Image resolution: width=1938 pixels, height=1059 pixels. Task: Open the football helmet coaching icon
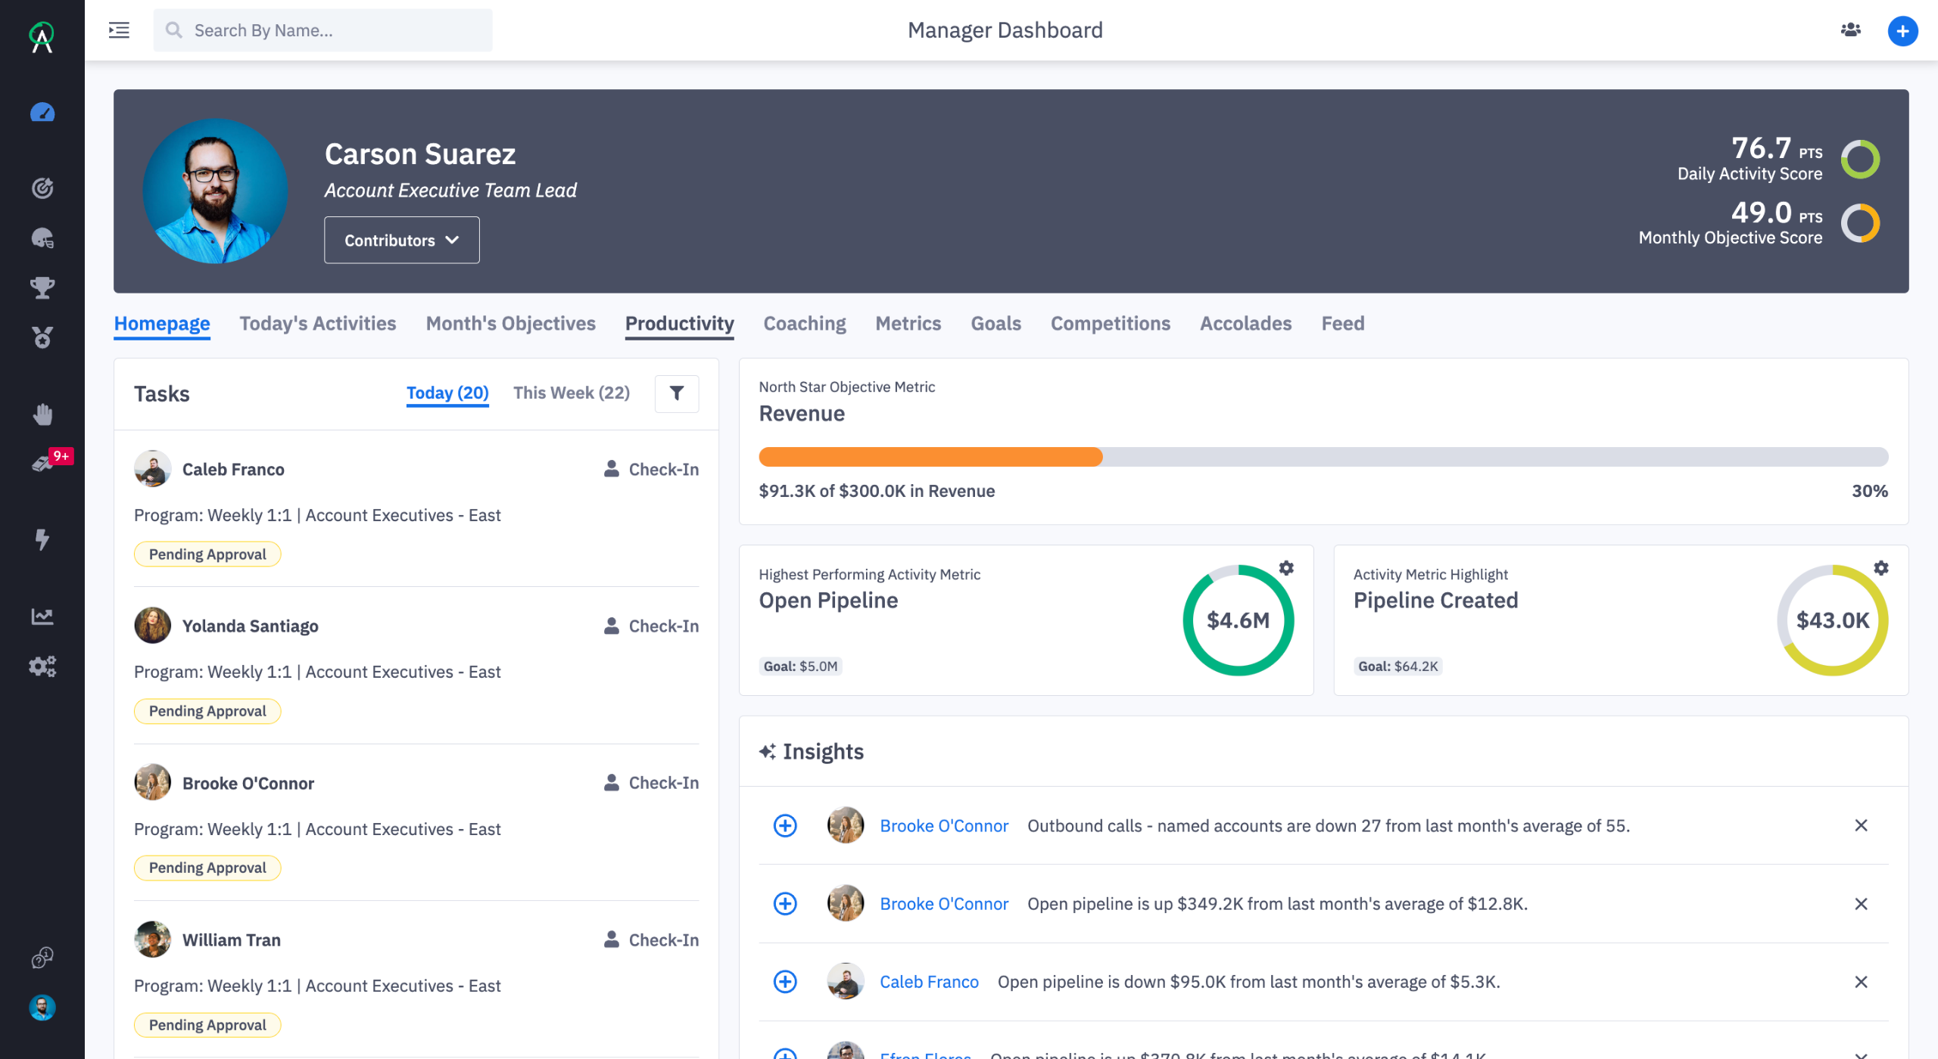coord(42,238)
